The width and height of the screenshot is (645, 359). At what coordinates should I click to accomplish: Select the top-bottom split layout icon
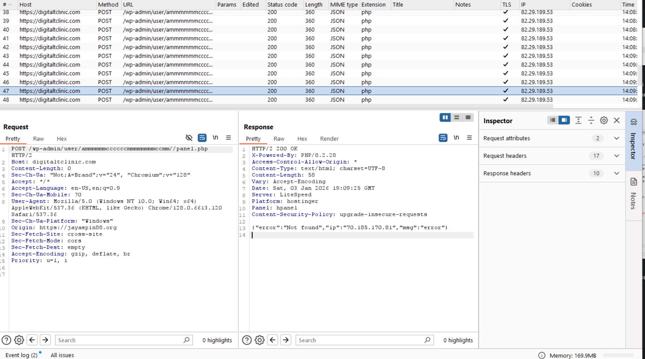456,117
